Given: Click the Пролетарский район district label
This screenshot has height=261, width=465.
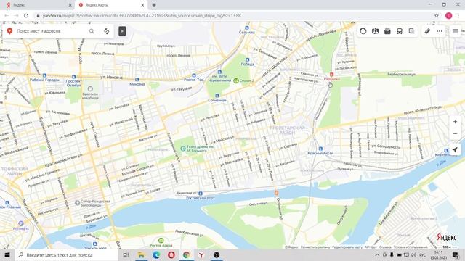Looking at the screenshot, I should (x=287, y=130).
